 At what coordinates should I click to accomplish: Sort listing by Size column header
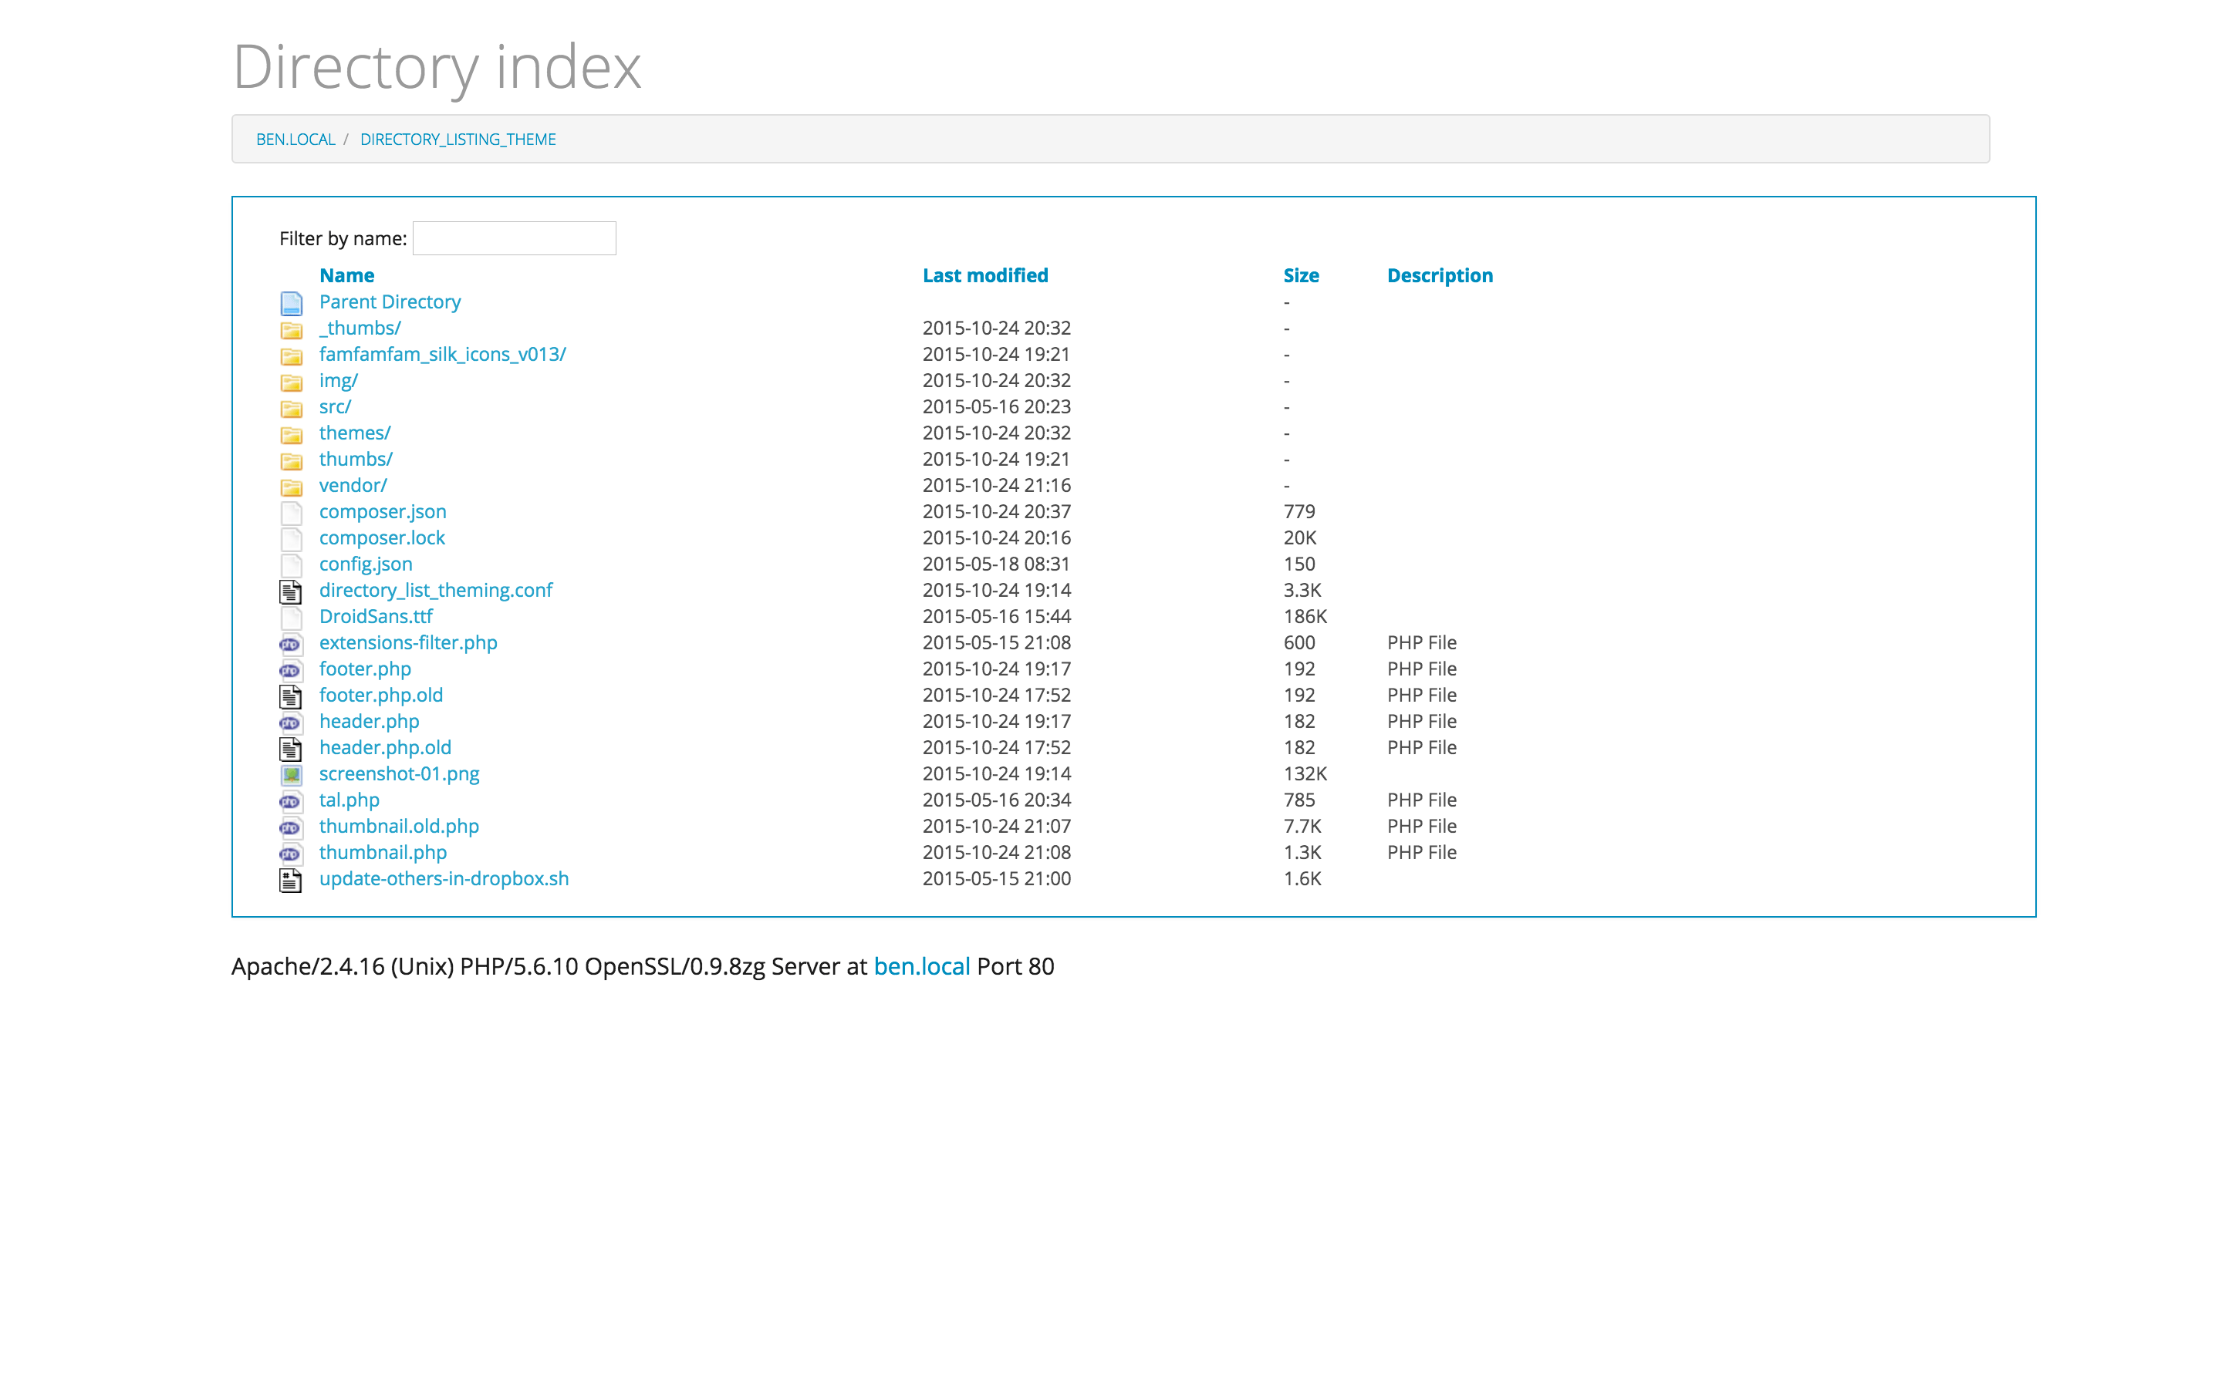click(x=1300, y=275)
